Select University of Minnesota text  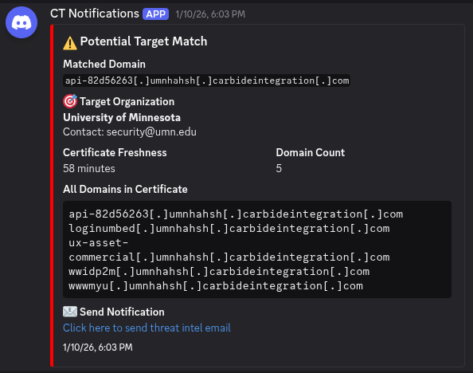122,117
